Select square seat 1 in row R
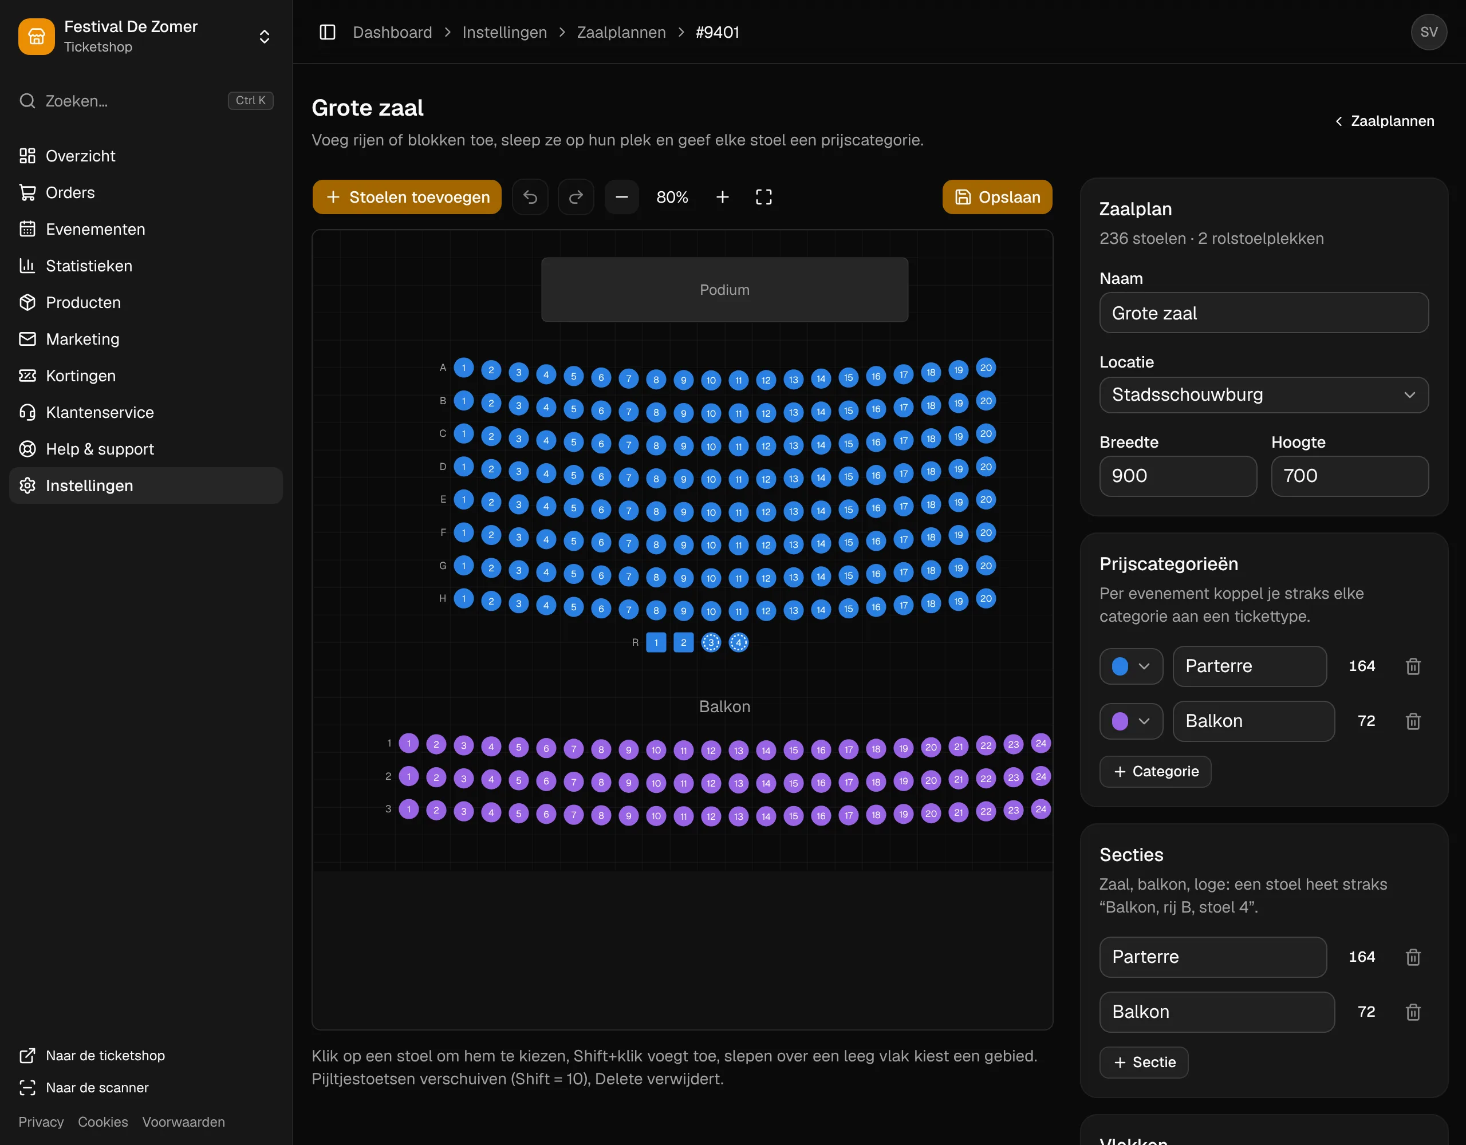Screen dimensions: 1466x1145 [656, 643]
